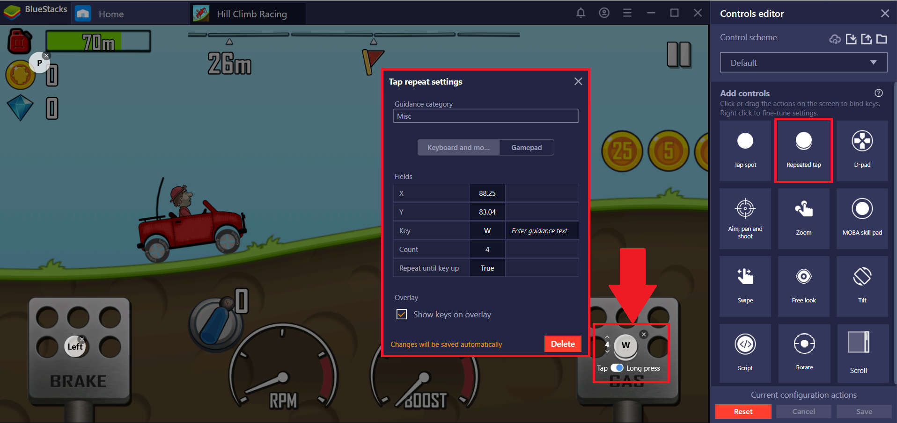Add a Repeated tap control
Viewport: 897px width, 423px height.
click(803, 151)
